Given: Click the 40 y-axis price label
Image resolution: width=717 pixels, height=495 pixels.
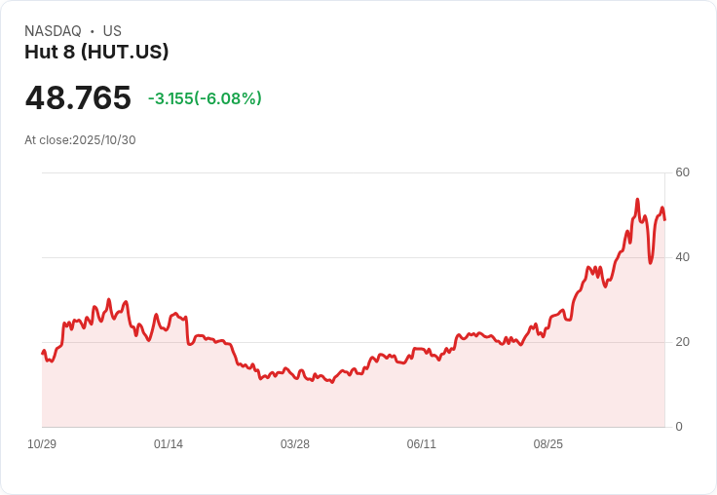Looking at the screenshot, I should [x=683, y=257].
